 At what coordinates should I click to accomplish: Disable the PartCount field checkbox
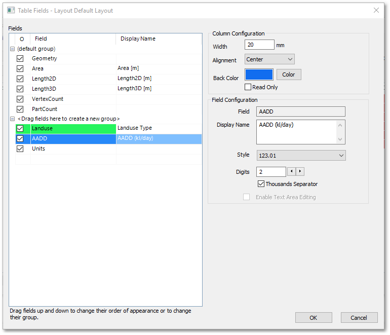20,109
